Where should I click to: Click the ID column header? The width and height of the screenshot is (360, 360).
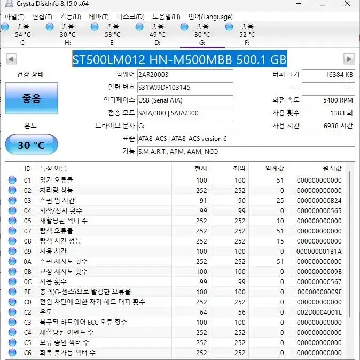pos(28,169)
